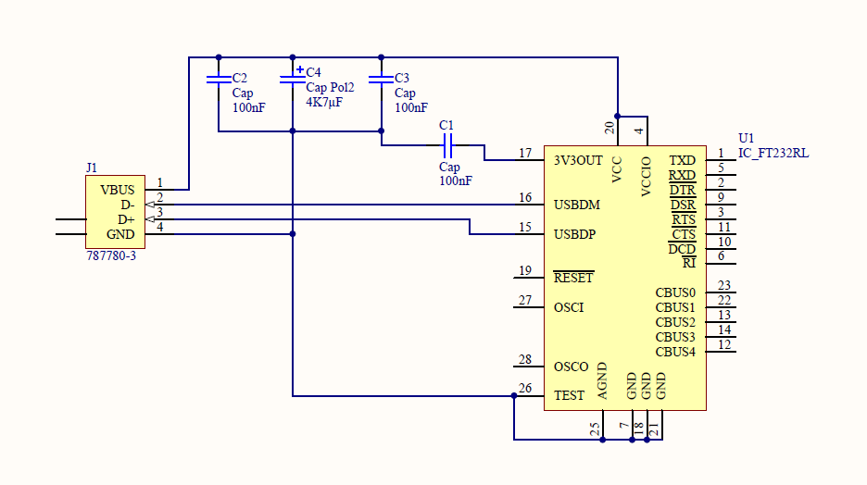
Task: Click the RTS pin label
Action: point(684,220)
